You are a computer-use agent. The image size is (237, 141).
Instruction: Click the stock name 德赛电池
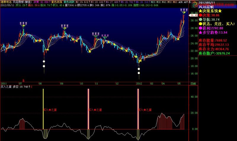[6, 2]
